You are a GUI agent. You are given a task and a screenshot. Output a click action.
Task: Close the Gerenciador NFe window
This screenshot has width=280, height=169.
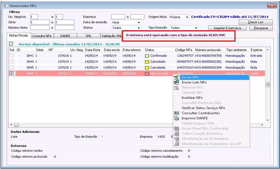point(272,6)
